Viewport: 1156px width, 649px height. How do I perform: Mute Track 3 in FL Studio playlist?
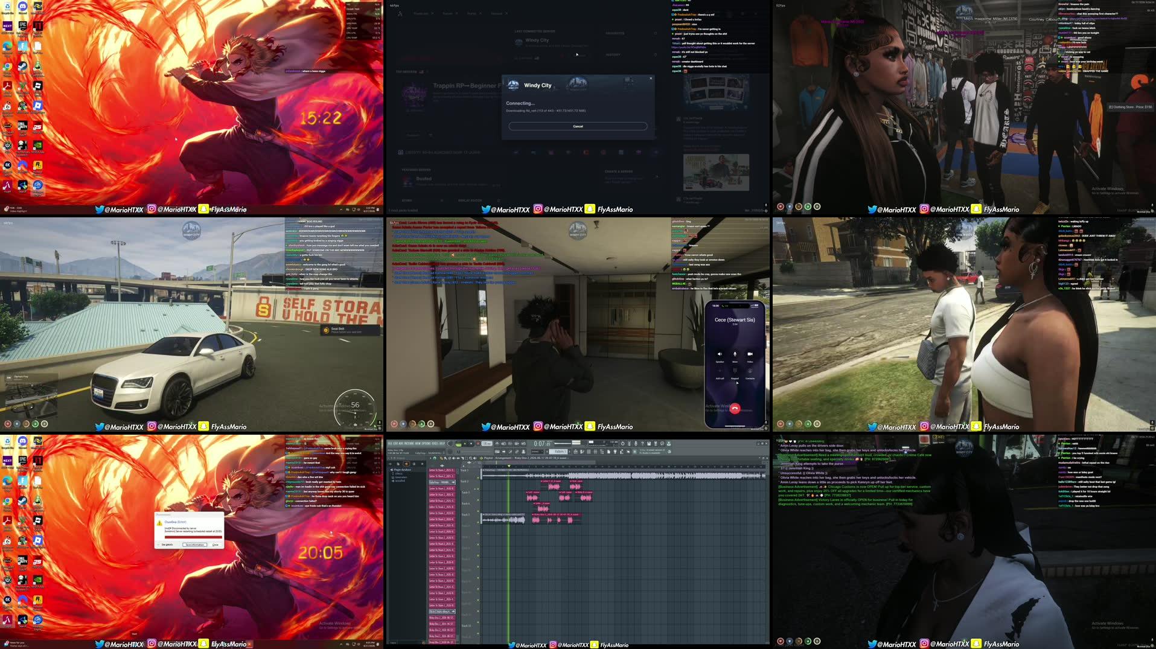[x=478, y=500]
